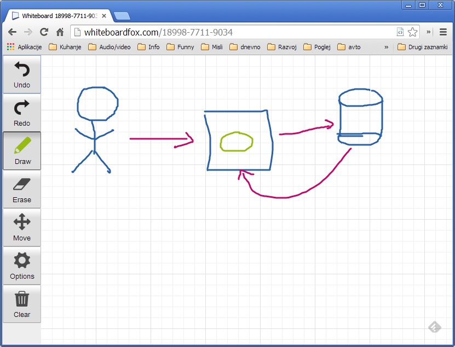Viewport: 455px width, 347px height.
Task: Click the Redo arrow button
Action: [22, 113]
